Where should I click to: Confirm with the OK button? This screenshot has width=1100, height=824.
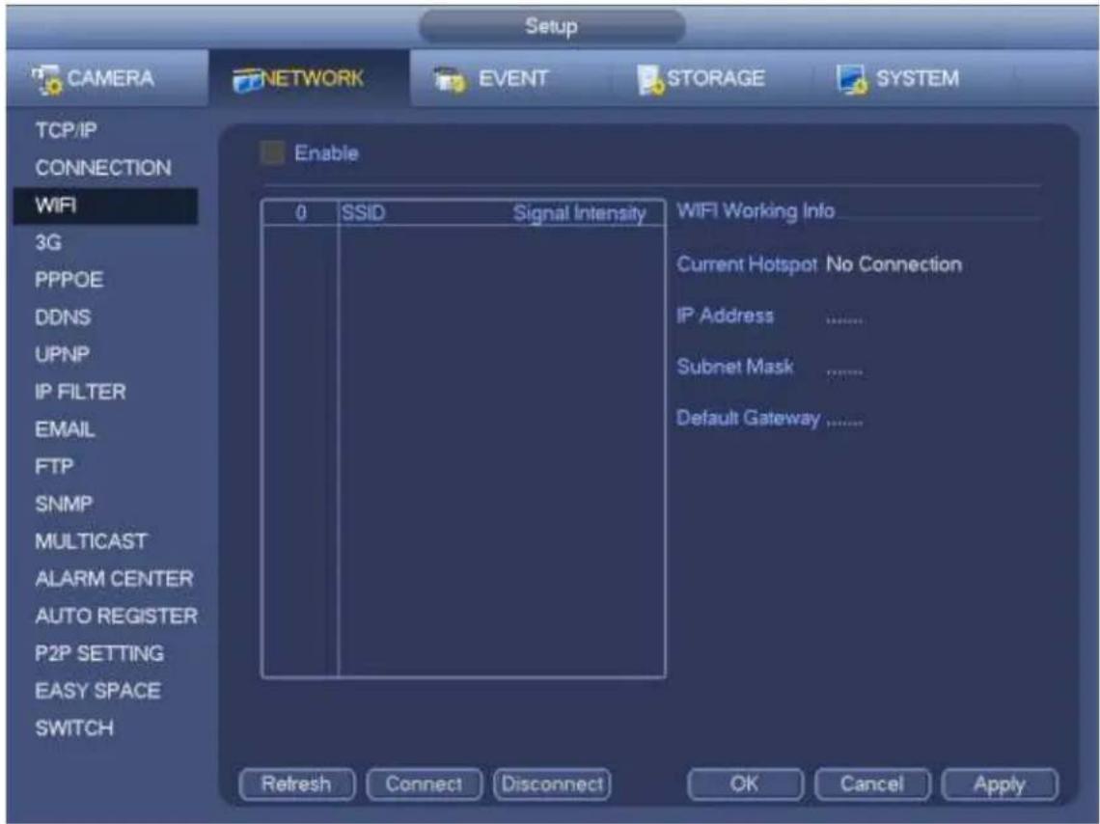[x=745, y=784]
